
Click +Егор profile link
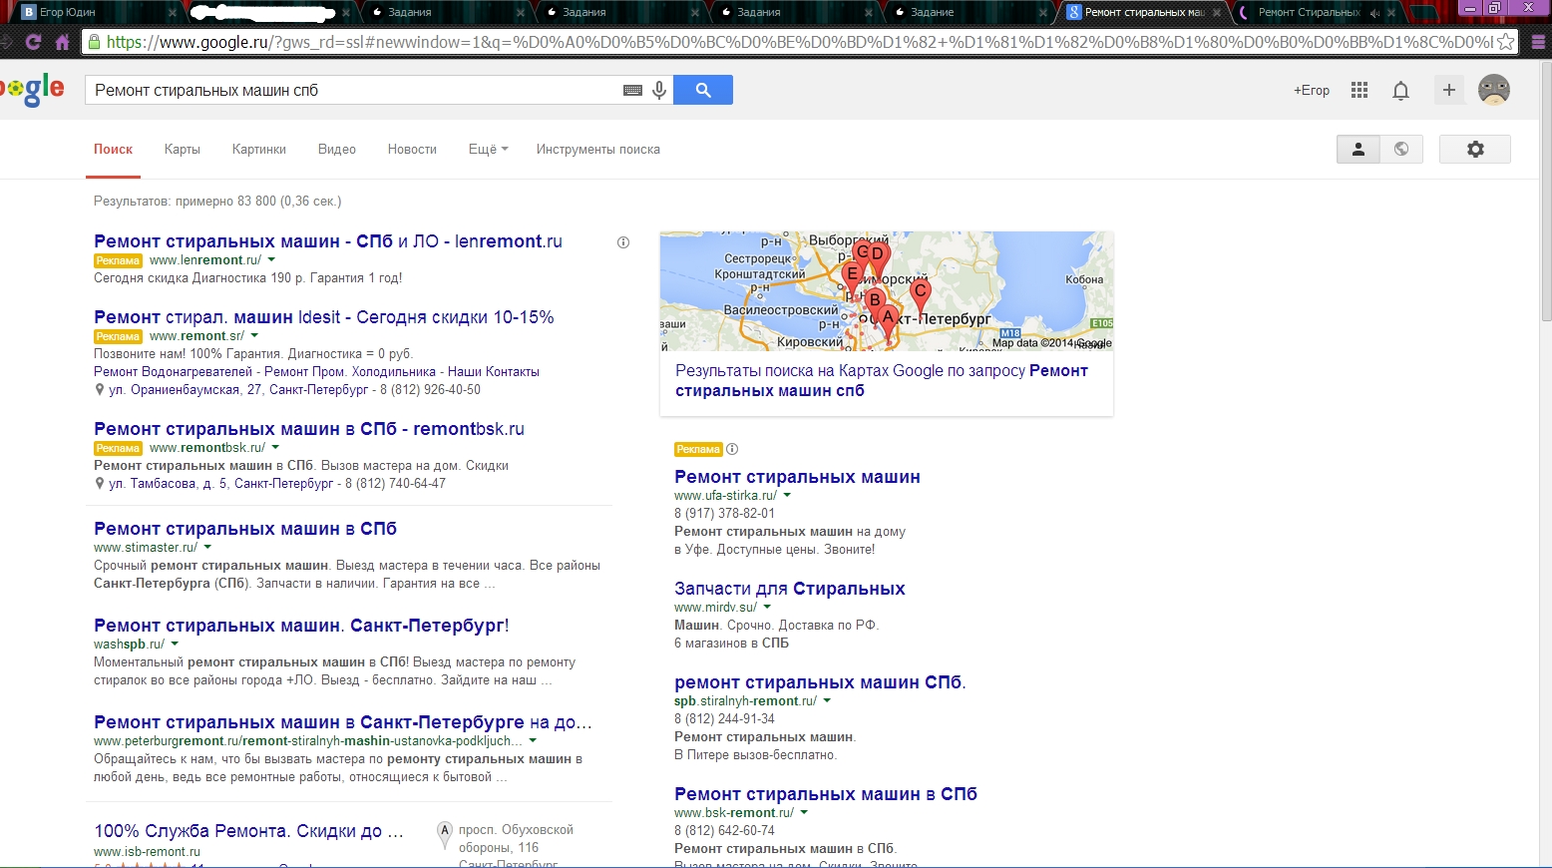1312,90
